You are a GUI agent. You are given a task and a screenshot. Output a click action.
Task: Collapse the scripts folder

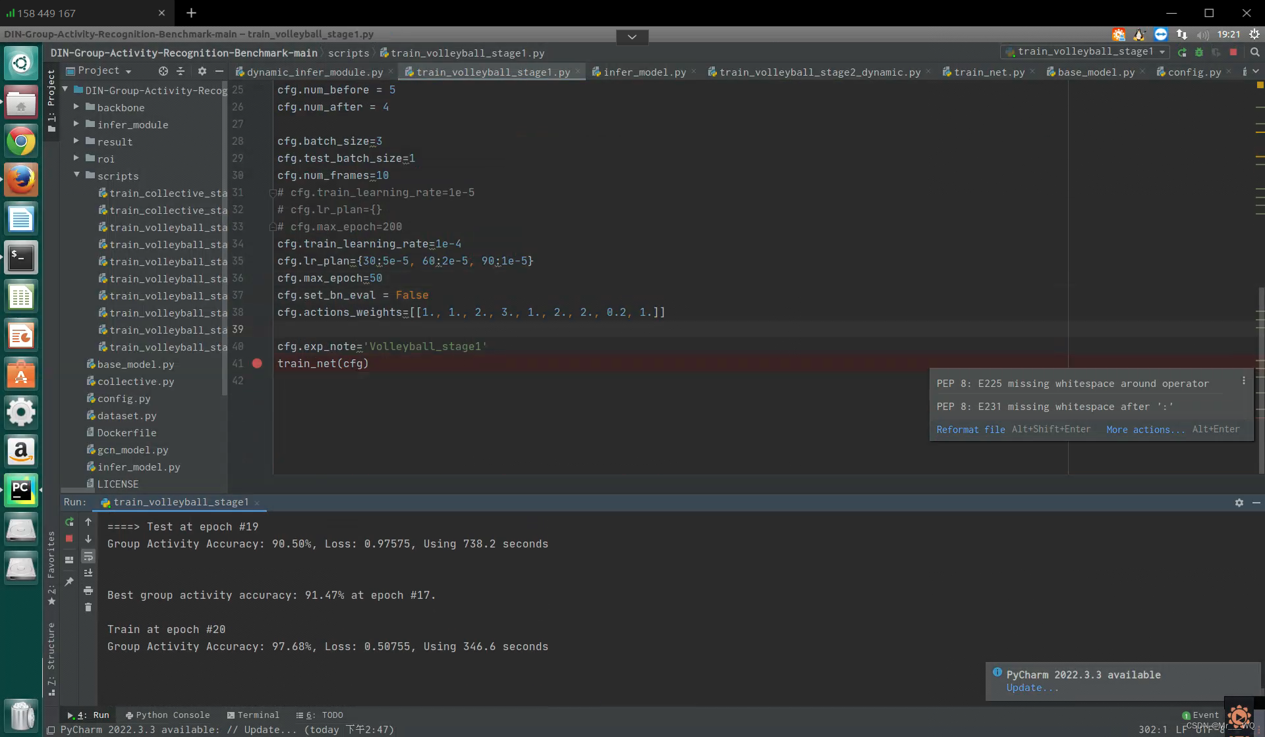(76, 176)
